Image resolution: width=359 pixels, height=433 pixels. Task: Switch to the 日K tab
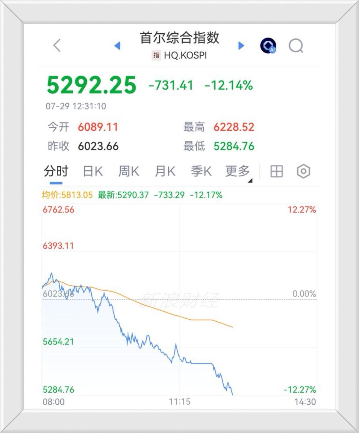coord(93,171)
